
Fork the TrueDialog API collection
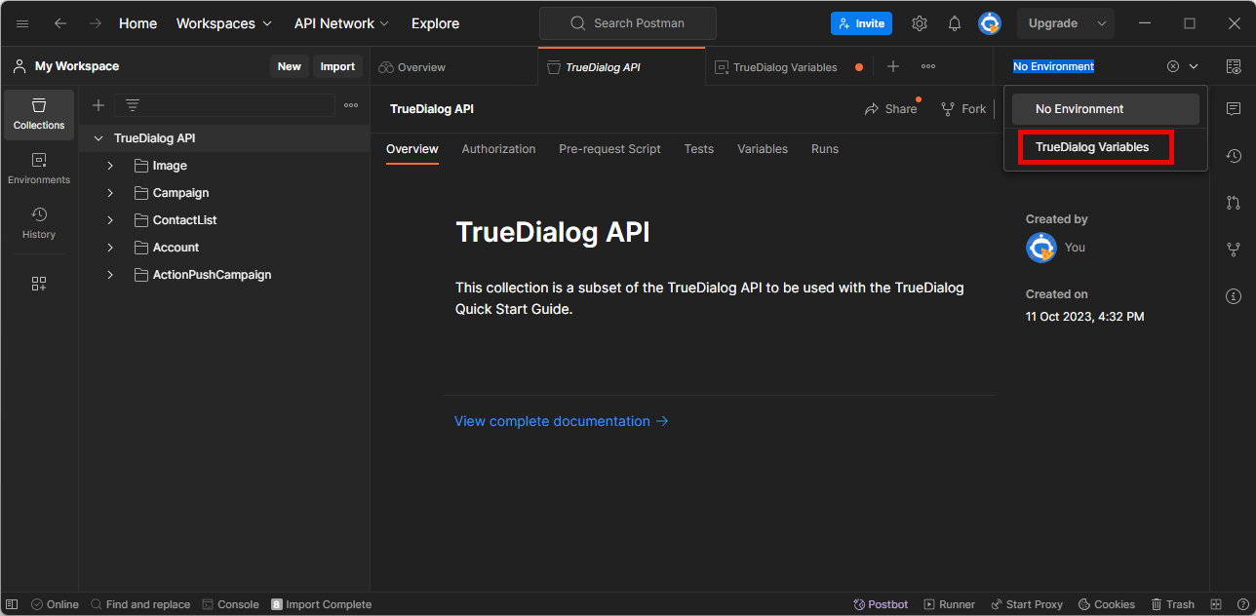pos(963,109)
